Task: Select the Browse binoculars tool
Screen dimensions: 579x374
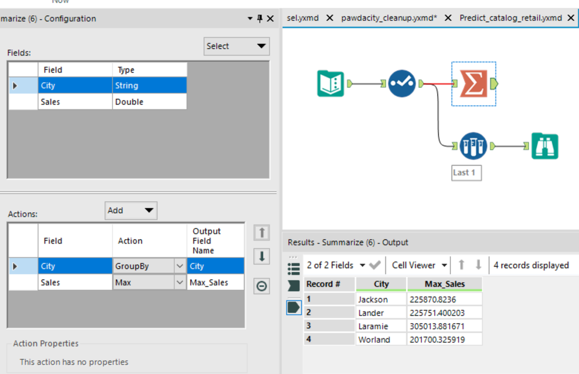Action: coord(545,146)
